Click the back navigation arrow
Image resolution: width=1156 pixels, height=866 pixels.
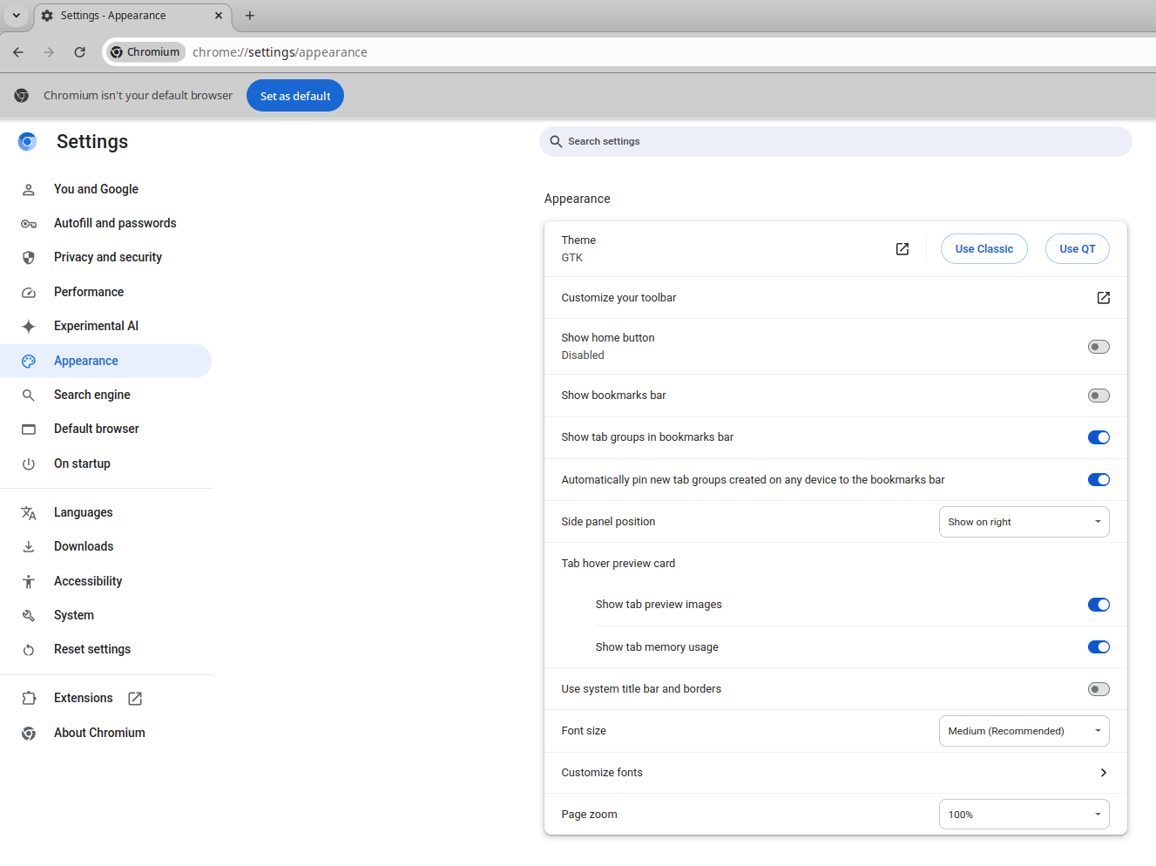(18, 52)
